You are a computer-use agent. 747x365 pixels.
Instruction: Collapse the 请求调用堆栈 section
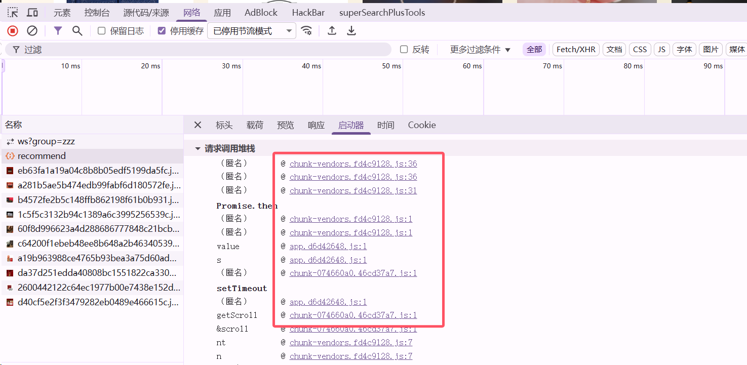pos(198,149)
